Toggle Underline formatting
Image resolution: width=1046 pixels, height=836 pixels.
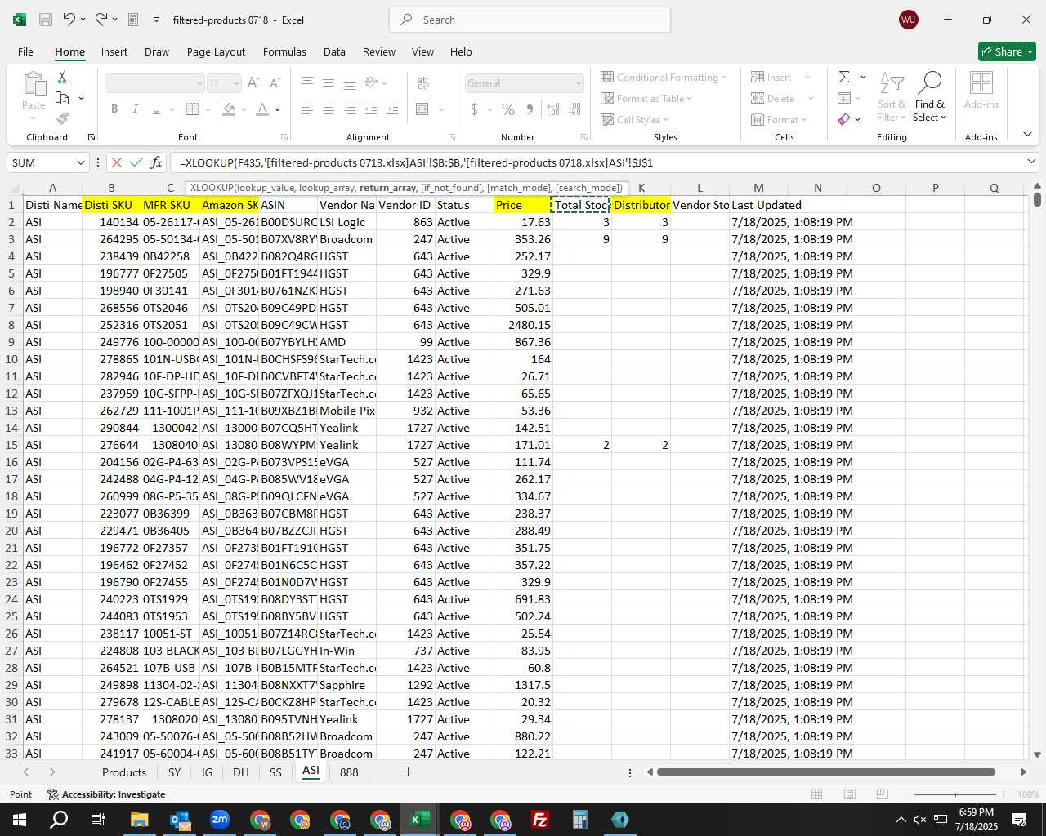pyautogui.click(x=155, y=109)
